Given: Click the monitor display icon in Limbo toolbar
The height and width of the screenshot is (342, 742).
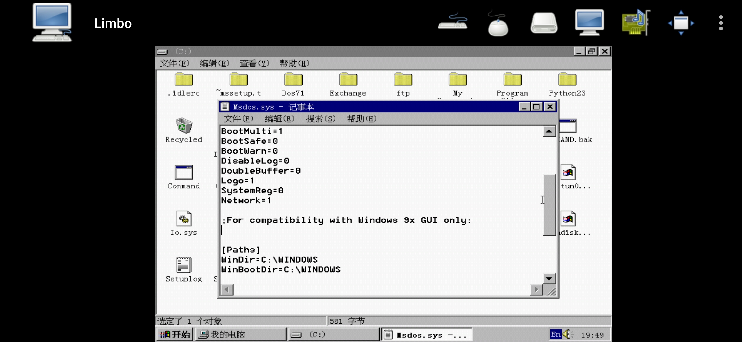Looking at the screenshot, I should tap(589, 22).
